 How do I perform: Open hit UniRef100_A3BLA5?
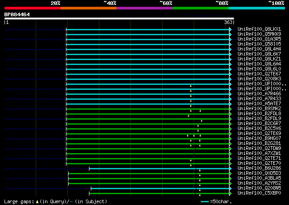(259, 178)
